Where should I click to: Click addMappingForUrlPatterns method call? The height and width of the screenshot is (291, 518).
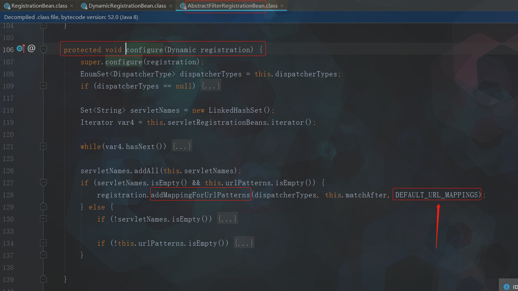tap(200, 195)
